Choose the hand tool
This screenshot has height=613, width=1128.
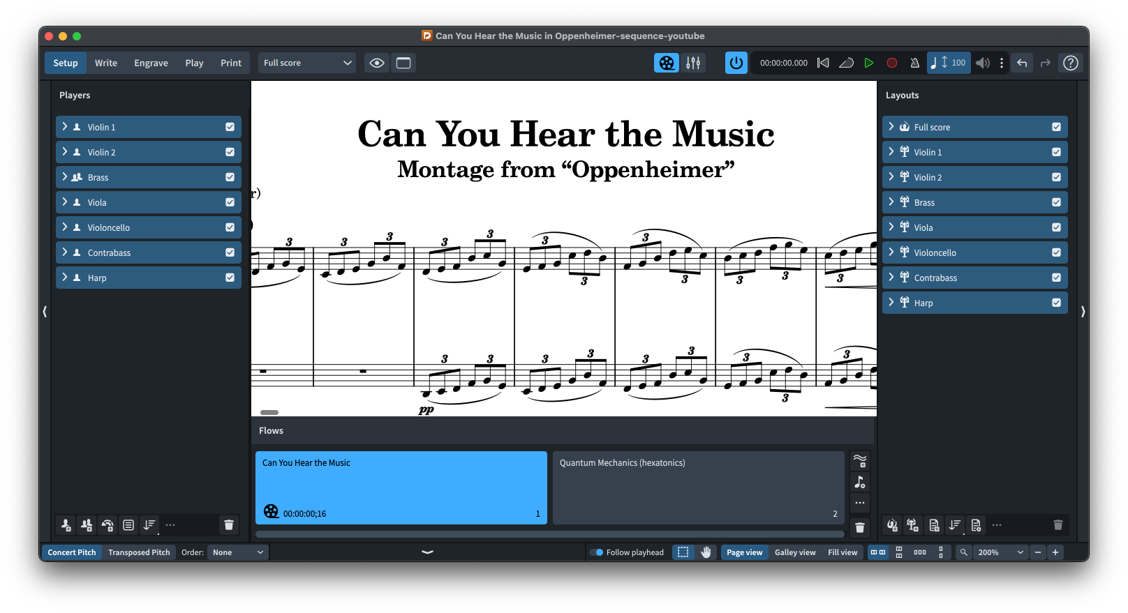tap(706, 552)
